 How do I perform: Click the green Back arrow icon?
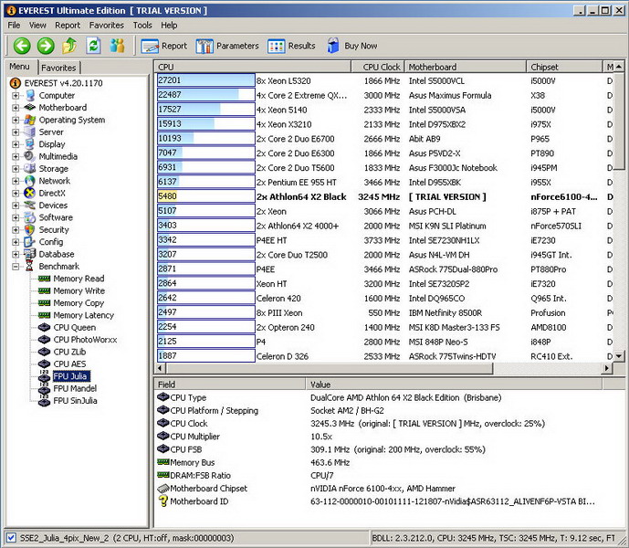pyautogui.click(x=22, y=46)
